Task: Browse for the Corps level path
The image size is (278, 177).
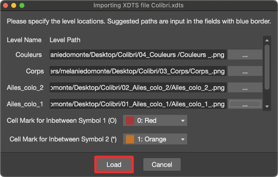Action: (245, 71)
